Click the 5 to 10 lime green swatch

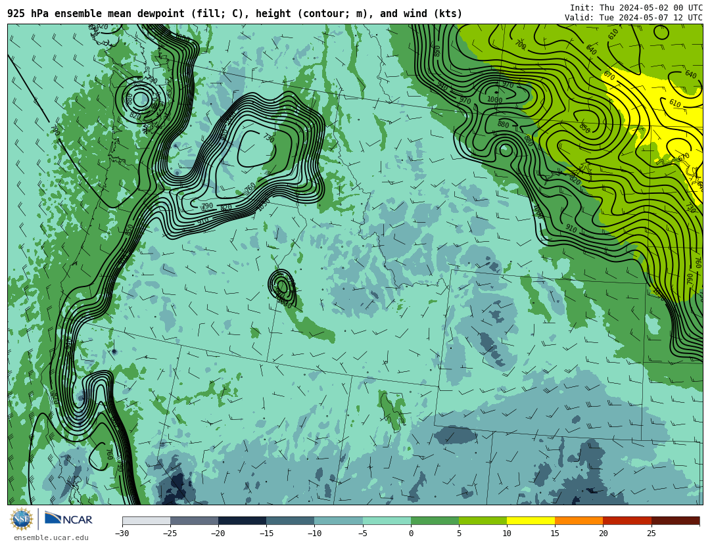(483, 521)
